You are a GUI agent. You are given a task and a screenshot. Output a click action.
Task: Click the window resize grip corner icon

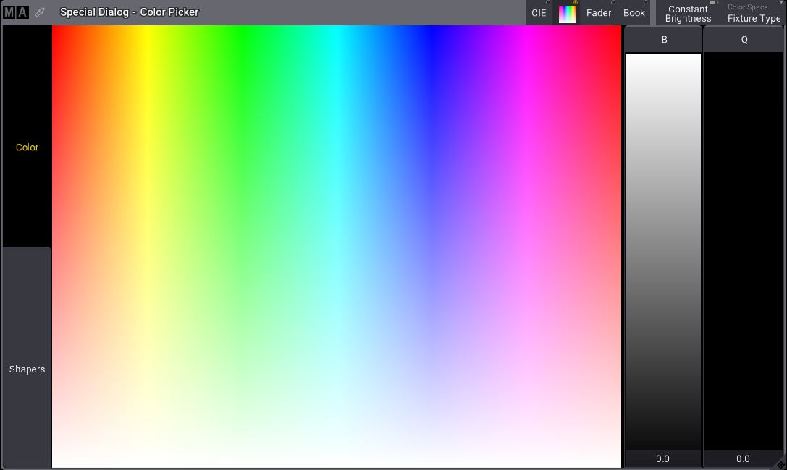780,463
